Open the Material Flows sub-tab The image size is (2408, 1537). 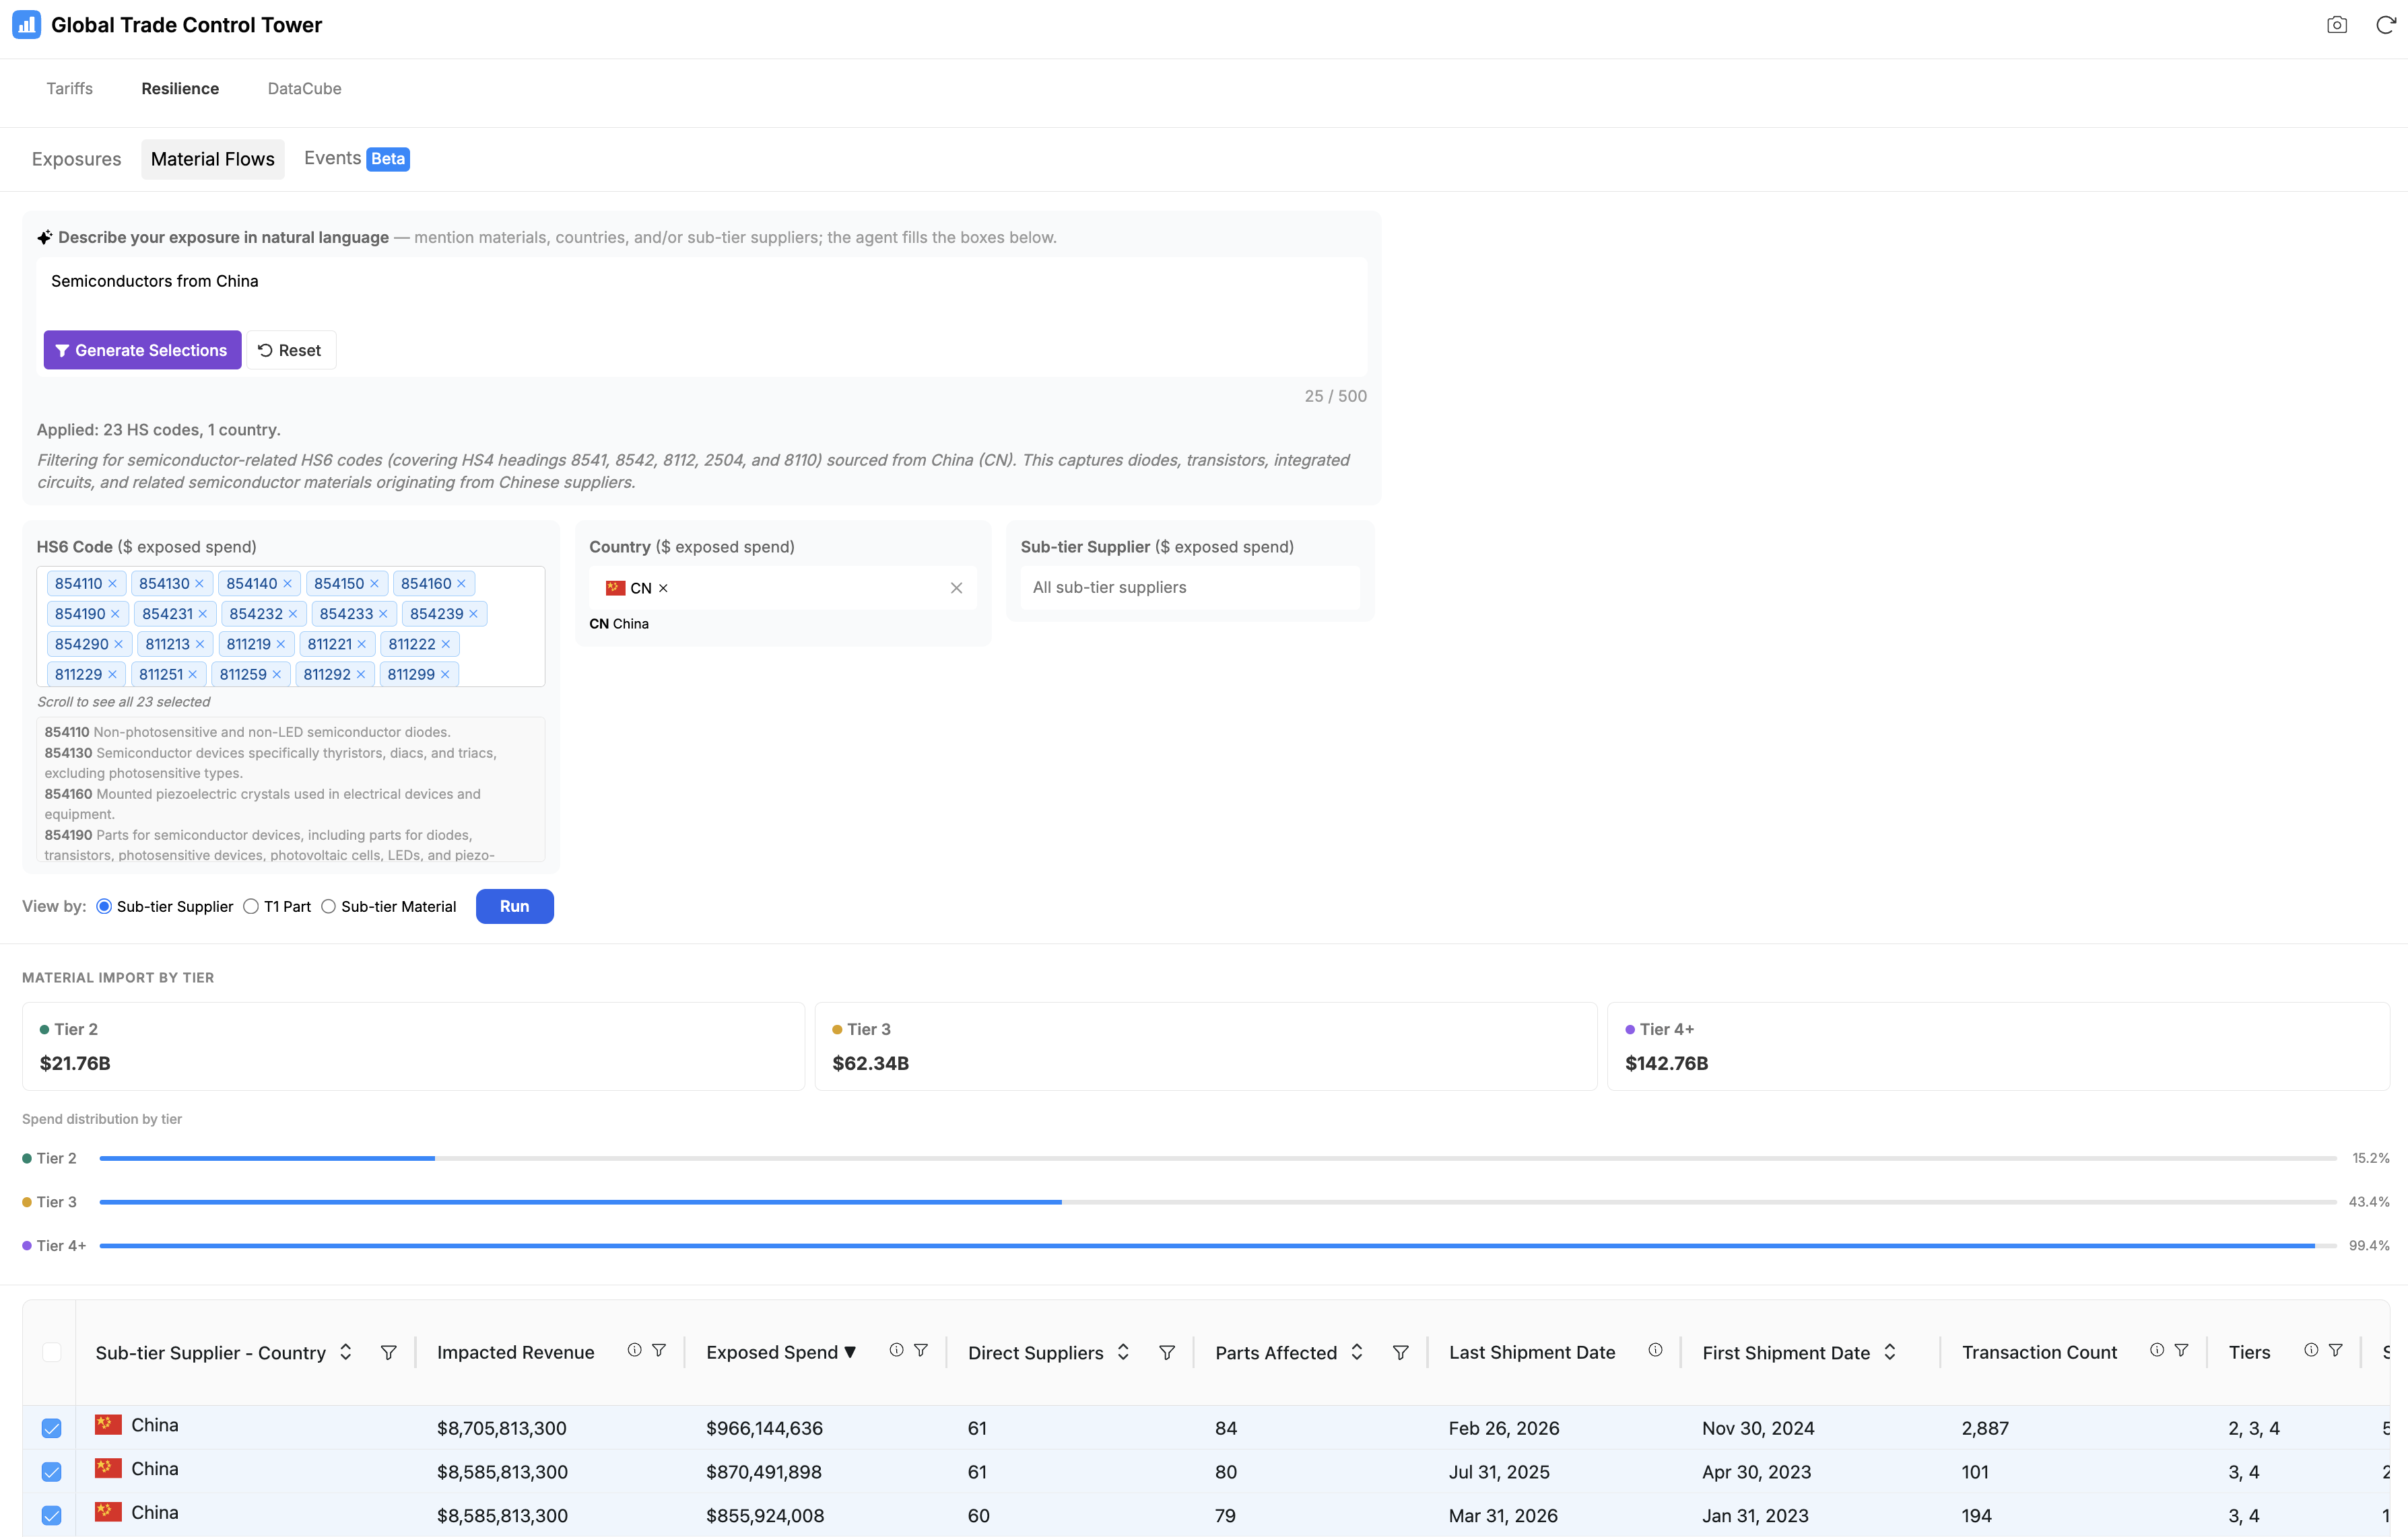(x=213, y=159)
